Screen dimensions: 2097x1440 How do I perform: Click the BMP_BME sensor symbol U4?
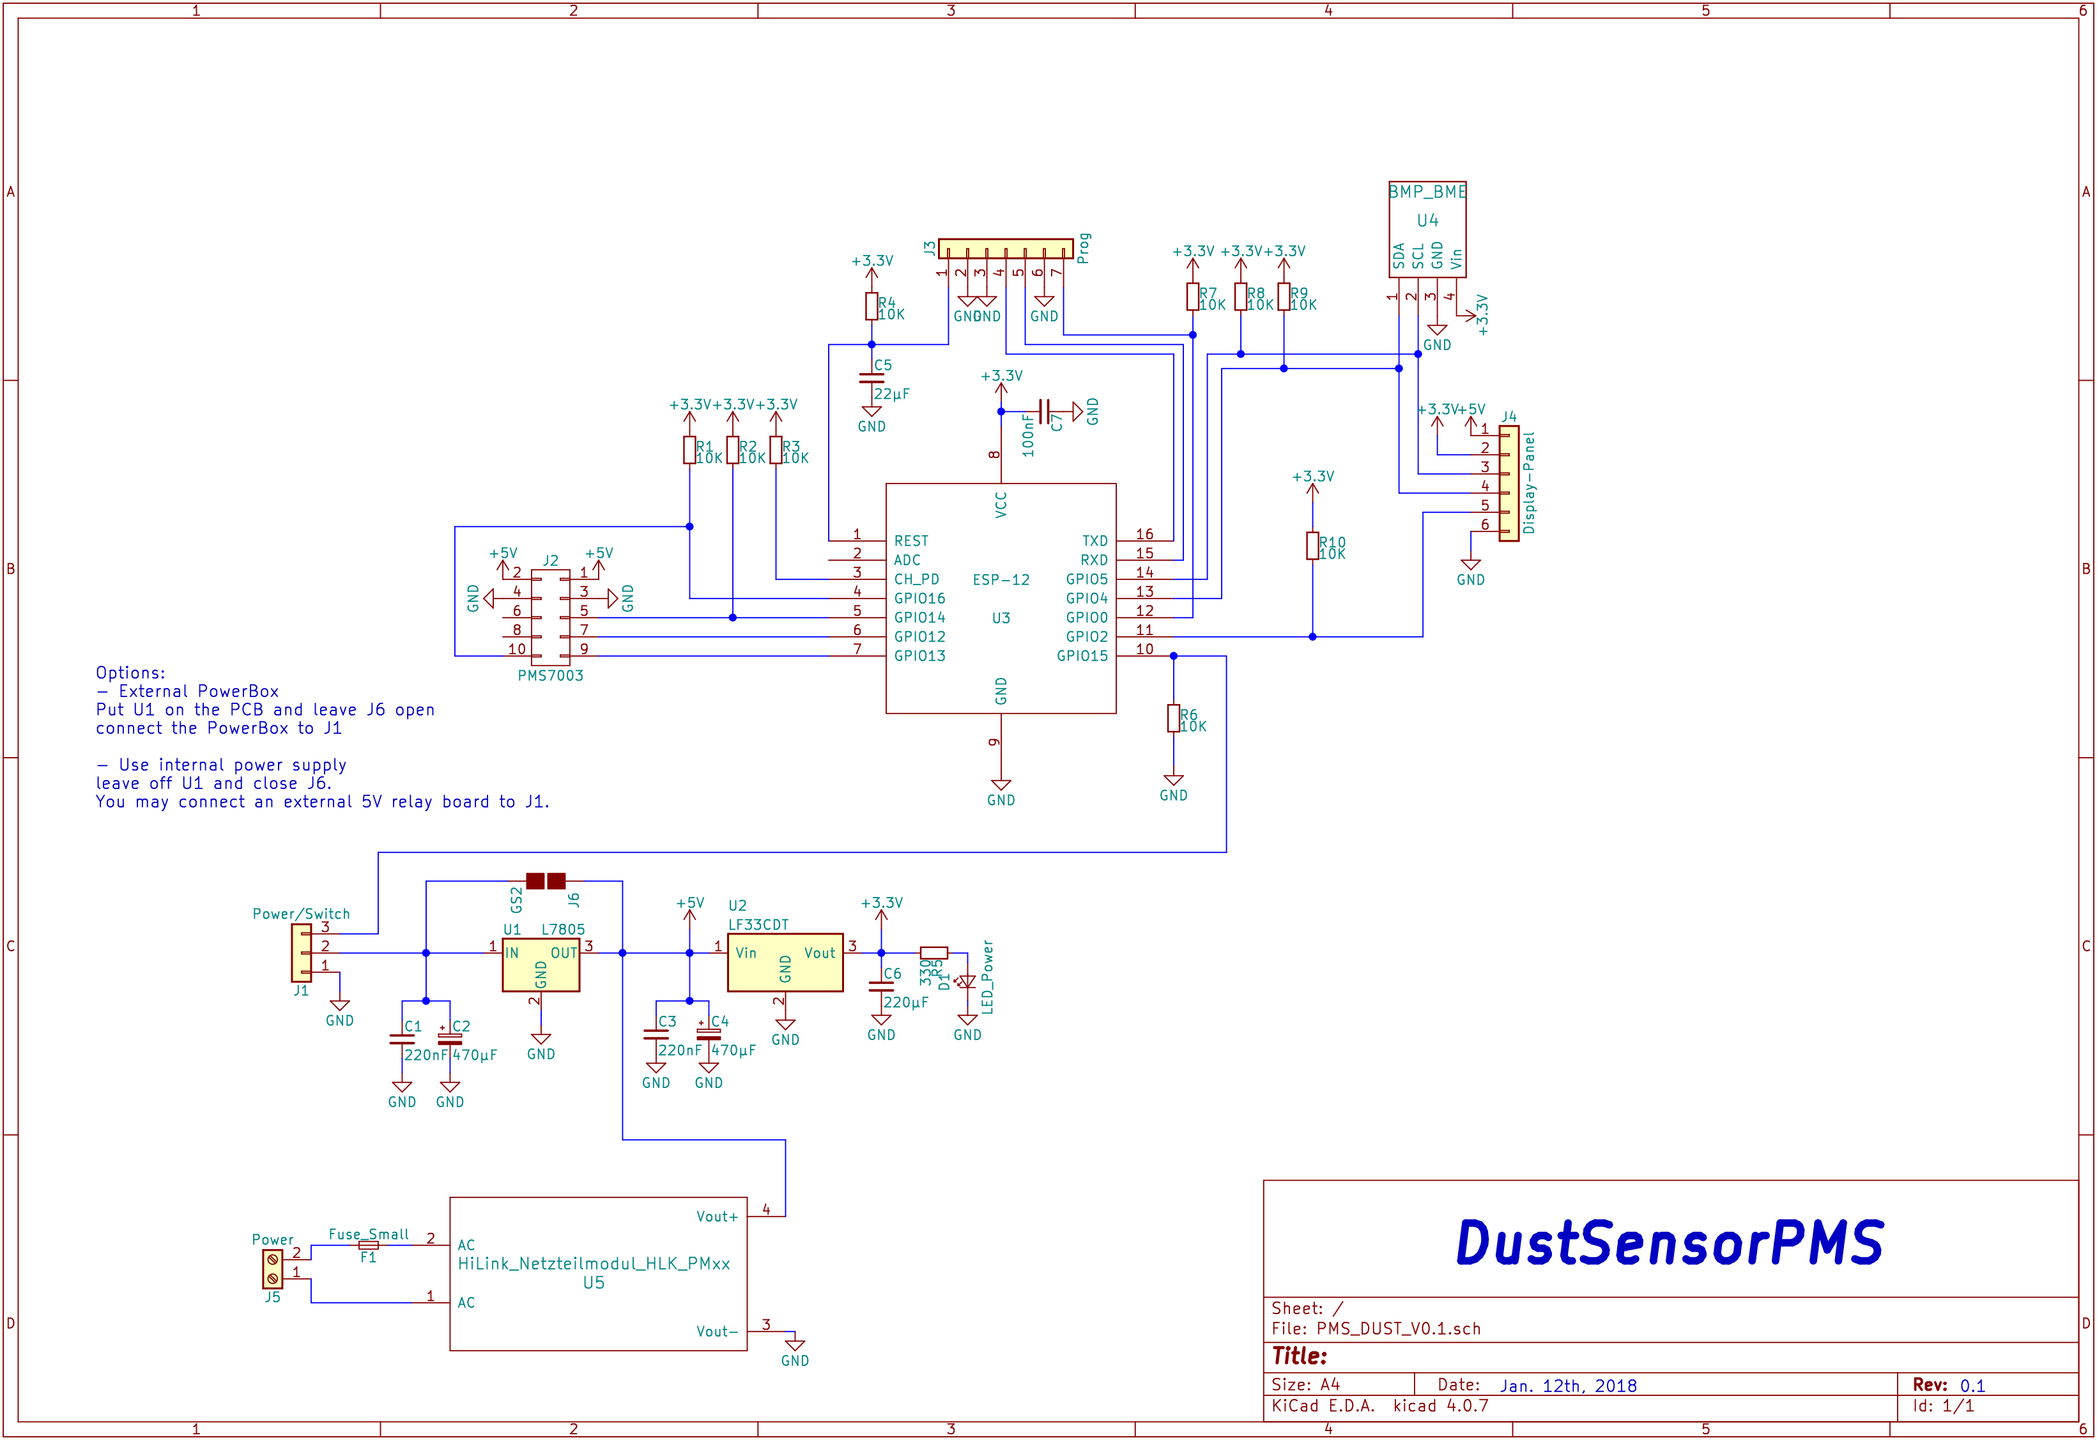pyautogui.click(x=1427, y=229)
